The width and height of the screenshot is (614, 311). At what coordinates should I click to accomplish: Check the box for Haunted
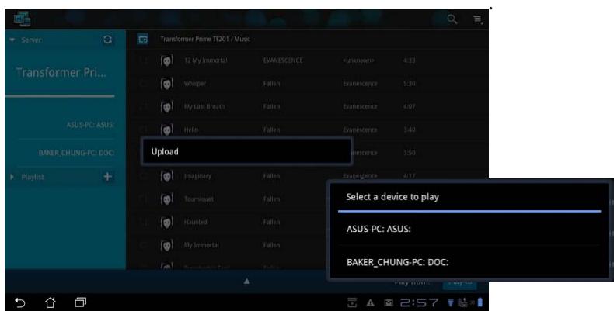144,223
